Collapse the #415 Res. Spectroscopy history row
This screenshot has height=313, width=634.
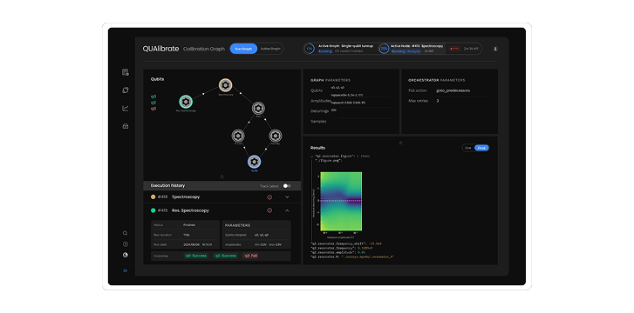click(x=288, y=210)
